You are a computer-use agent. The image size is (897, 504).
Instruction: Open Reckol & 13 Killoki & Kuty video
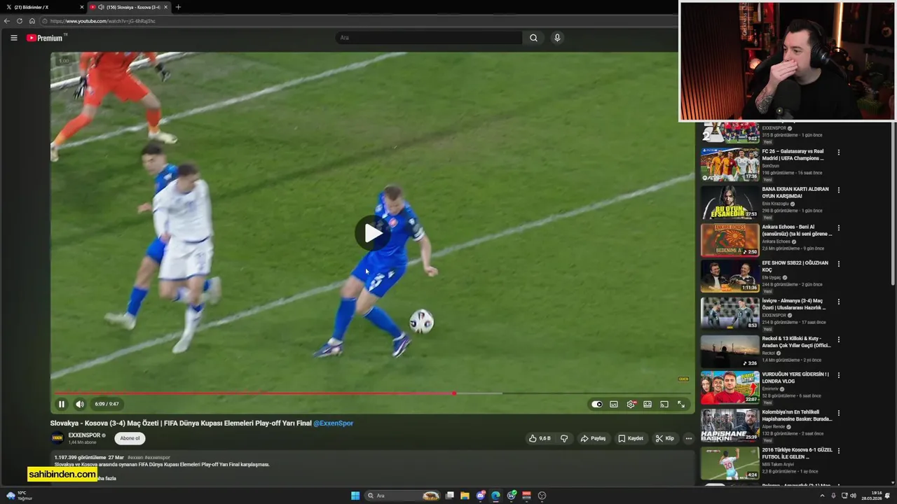[796, 342]
